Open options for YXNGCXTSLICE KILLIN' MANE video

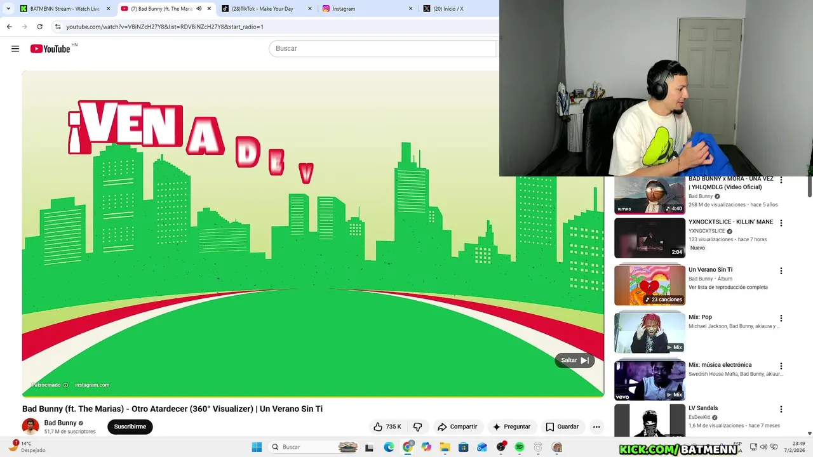coord(781,223)
